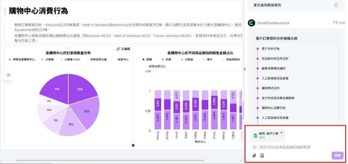Click the copy icon beside 產生進階數據報告
This screenshot has width=348, height=164.
(x=336, y=5)
